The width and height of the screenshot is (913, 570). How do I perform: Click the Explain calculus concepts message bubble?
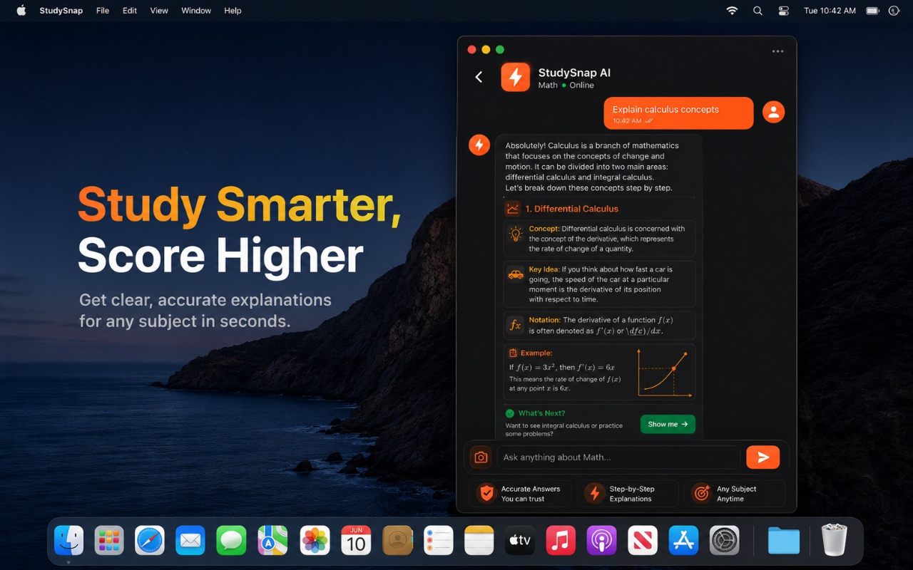pos(678,113)
